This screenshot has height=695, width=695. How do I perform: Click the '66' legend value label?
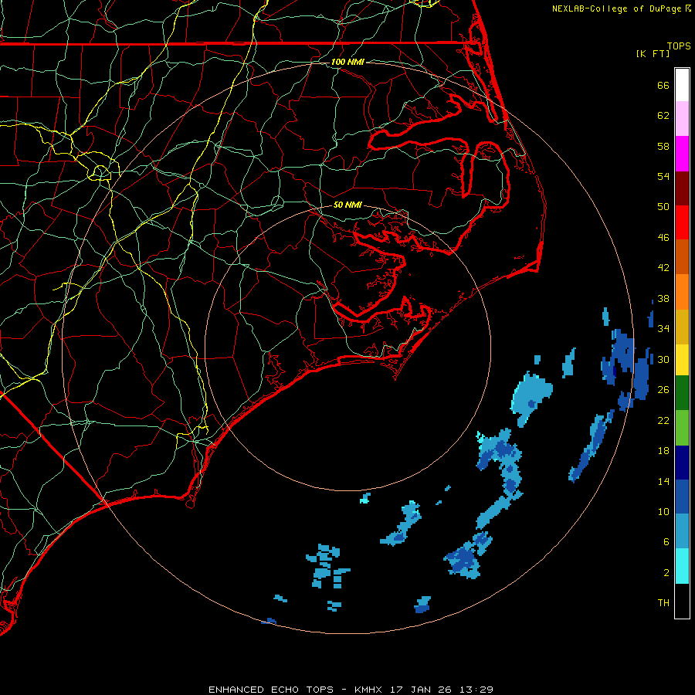(663, 85)
